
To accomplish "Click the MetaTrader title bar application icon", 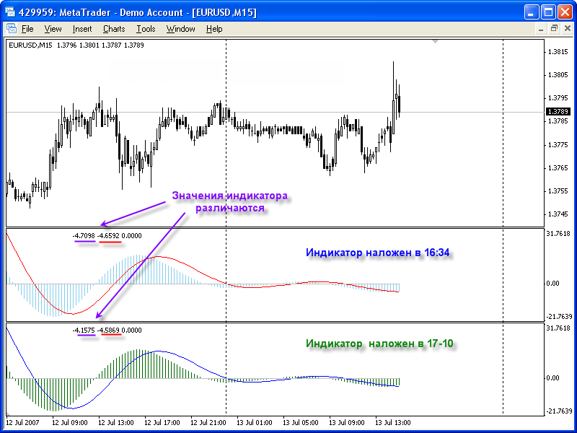I will (10, 12).
